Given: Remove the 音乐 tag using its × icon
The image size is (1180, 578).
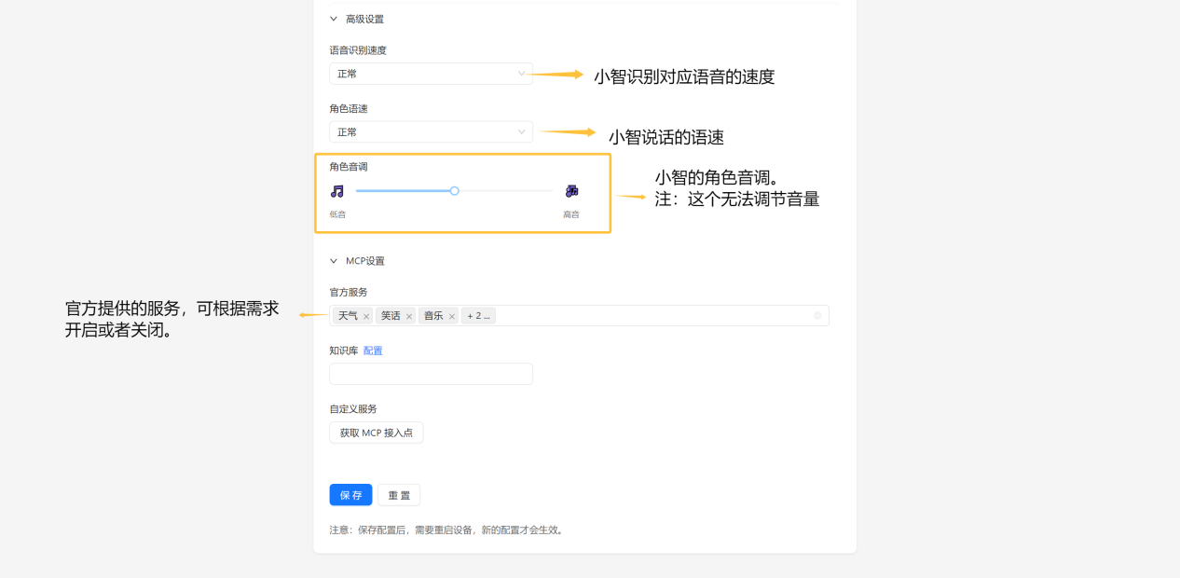Looking at the screenshot, I should click(x=451, y=315).
